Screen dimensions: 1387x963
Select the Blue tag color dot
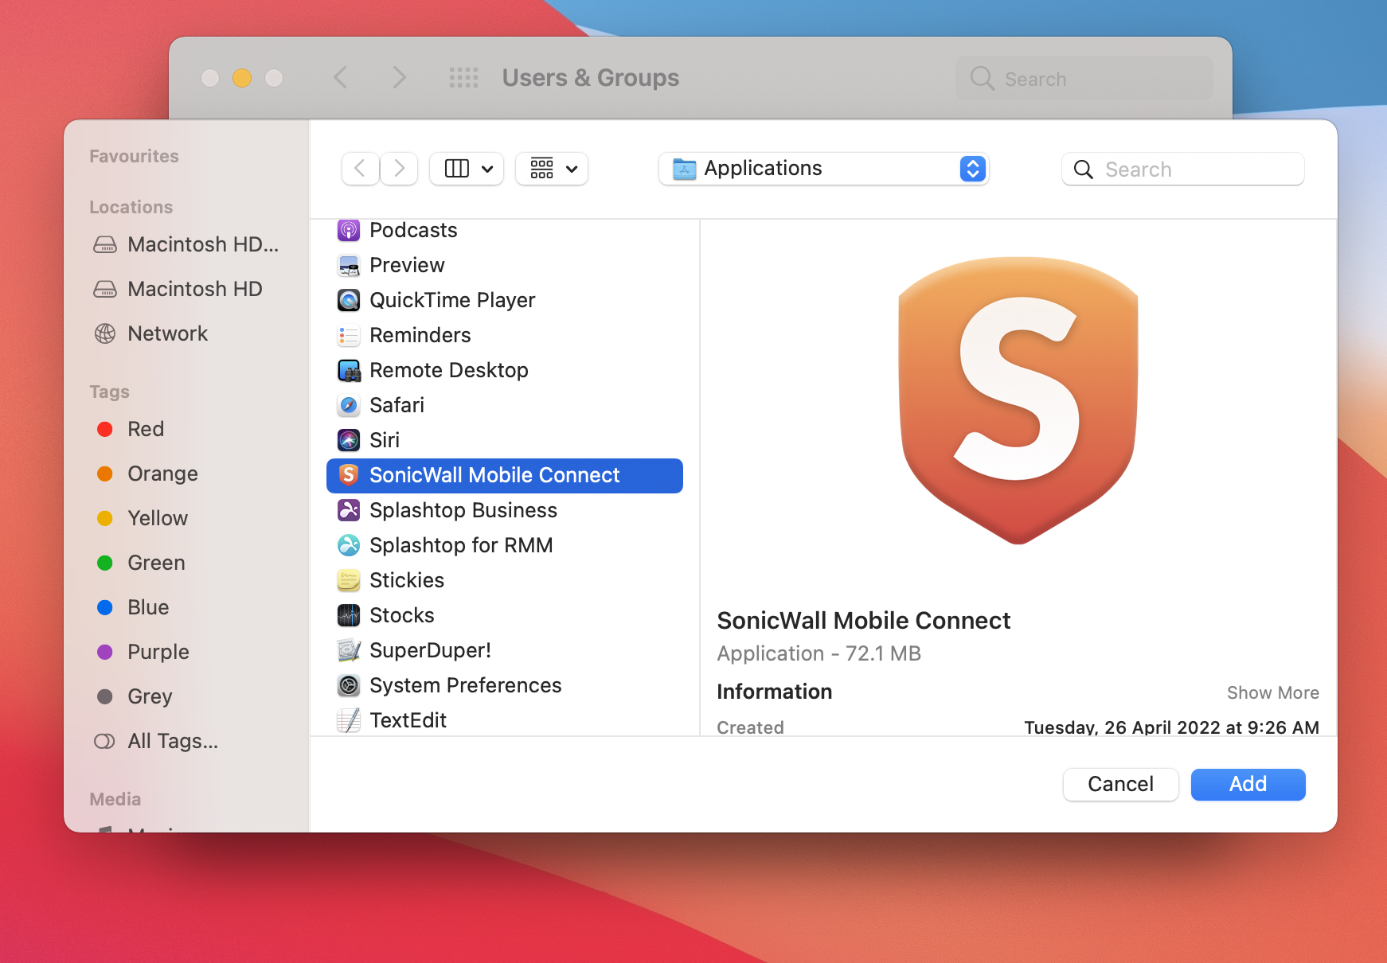(105, 608)
